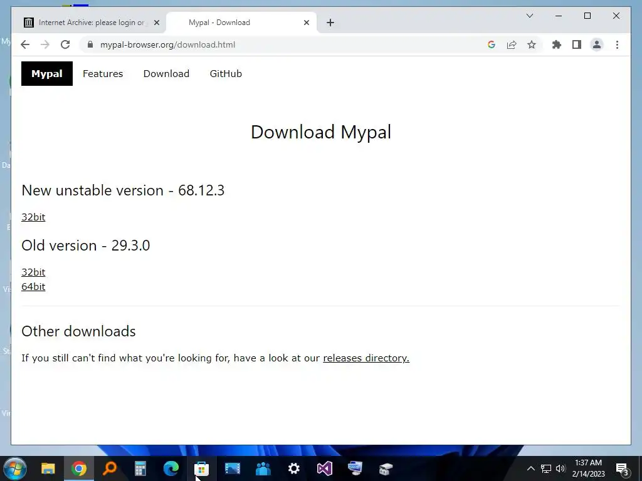Show hidden system tray icons
Image resolution: width=642 pixels, height=481 pixels.
pos(530,468)
